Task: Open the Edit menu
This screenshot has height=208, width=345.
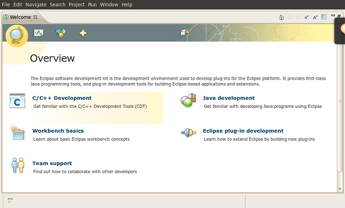Action: (x=18, y=4)
